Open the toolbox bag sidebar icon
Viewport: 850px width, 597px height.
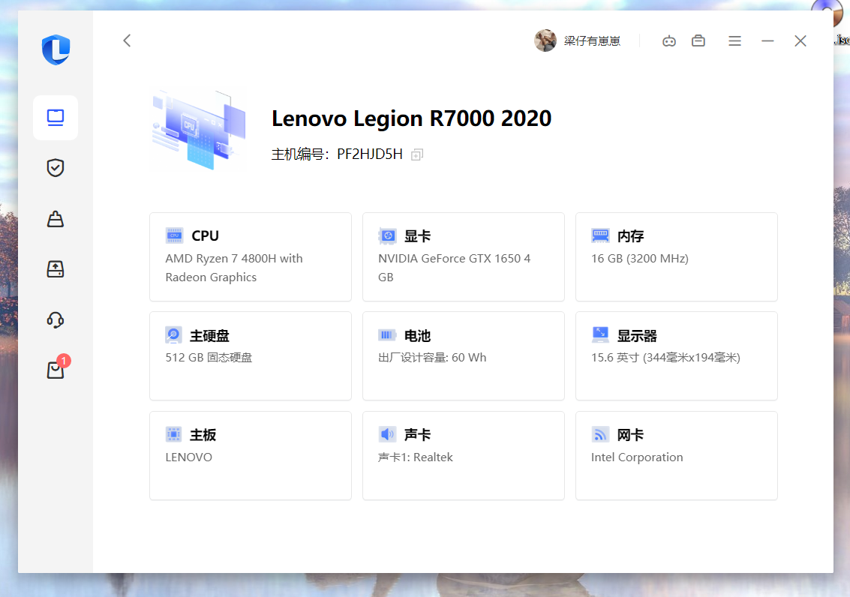click(x=56, y=219)
